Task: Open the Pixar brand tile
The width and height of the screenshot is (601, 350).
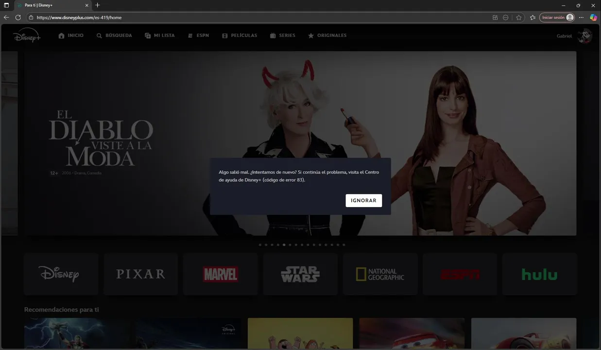Action: (140, 274)
